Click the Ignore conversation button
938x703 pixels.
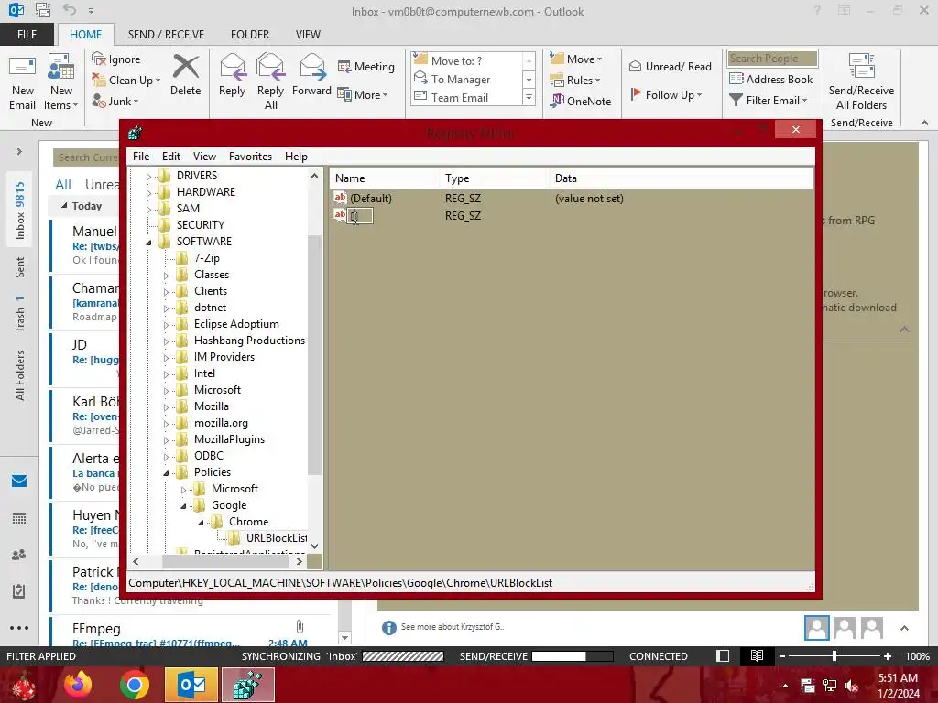pyautogui.click(x=116, y=59)
